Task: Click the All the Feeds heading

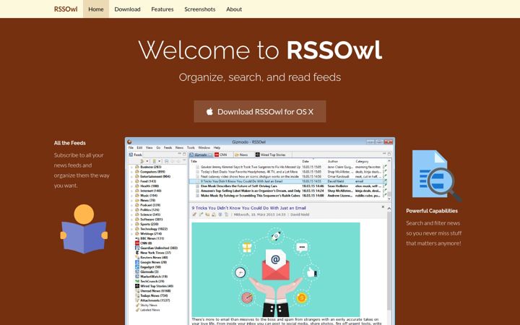Action: click(x=69, y=143)
